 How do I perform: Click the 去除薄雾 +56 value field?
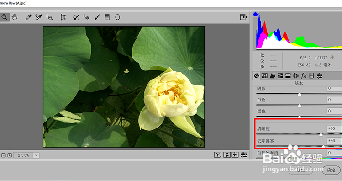(335, 141)
